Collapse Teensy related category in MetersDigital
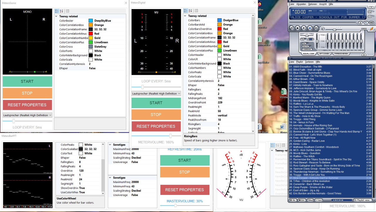 [185, 16]
